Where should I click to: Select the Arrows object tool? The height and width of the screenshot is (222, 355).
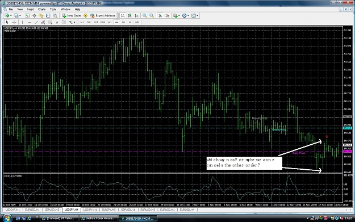point(71,22)
